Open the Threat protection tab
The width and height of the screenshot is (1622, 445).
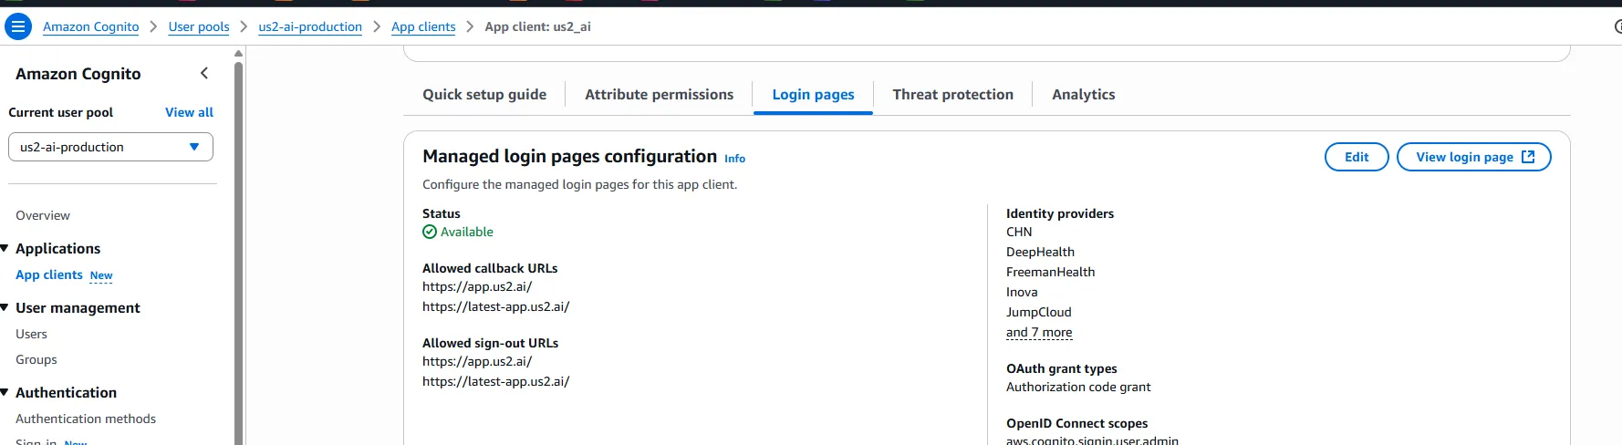click(x=952, y=94)
